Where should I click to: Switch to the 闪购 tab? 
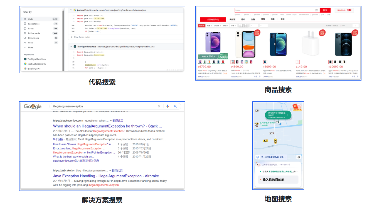click(x=263, y=19)
